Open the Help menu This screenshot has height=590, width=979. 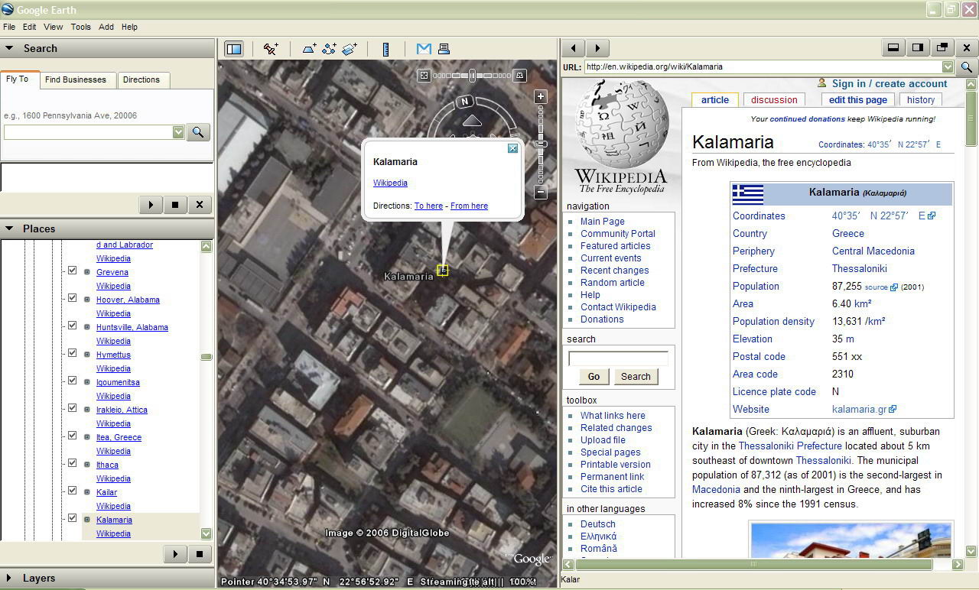[x=130, y=27]
